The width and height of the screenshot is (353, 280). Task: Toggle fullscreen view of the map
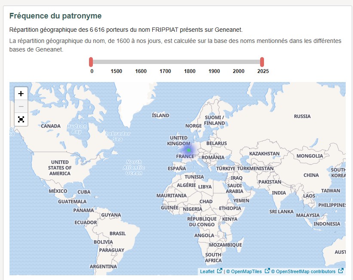coord(21,119)
